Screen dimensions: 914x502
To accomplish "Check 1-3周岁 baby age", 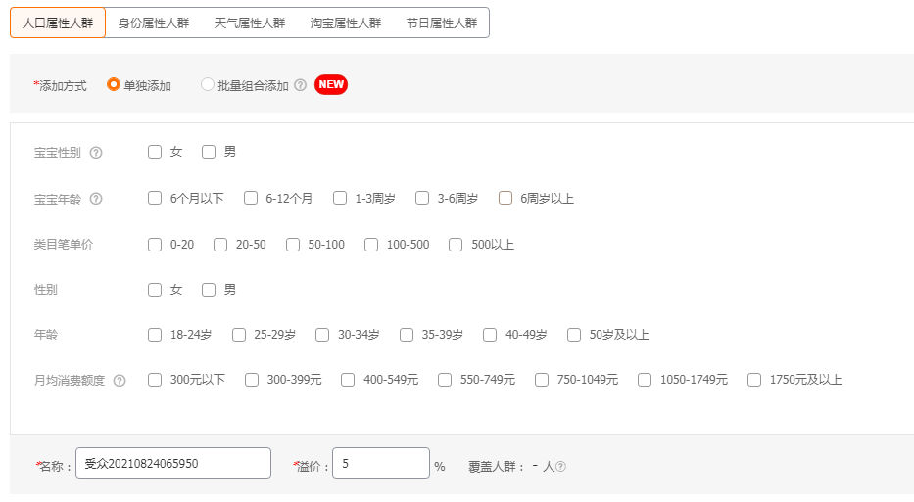I will click(340, 198).
